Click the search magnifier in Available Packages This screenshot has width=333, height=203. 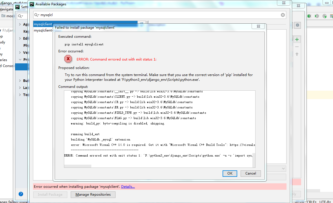(x=37, y=15)
